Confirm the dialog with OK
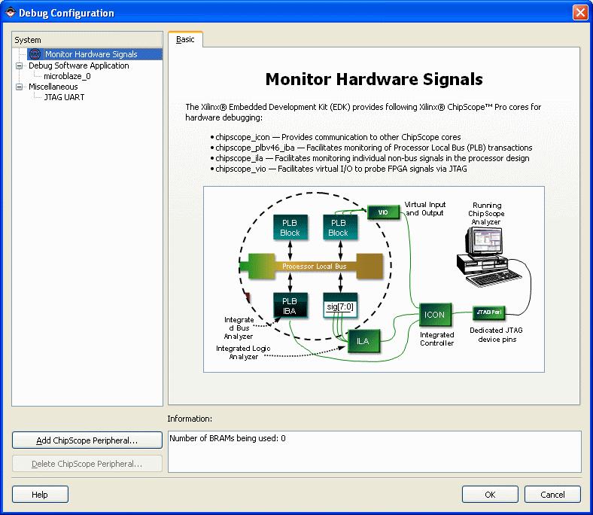The height and width of the screenshot is (515, 593). coord(490,495)
